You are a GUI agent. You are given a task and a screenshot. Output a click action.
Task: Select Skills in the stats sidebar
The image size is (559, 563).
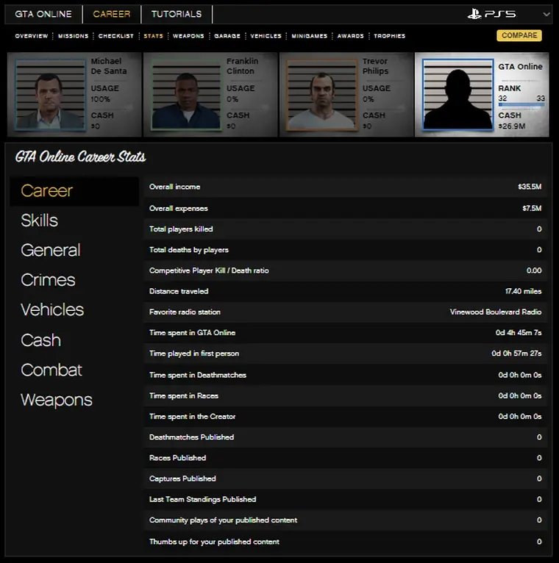click(40, 220)
